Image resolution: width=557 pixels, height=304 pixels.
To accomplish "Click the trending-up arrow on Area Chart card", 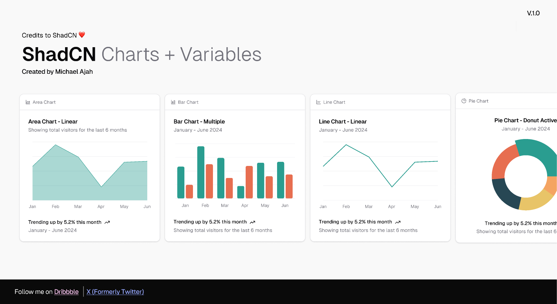I will 107,222.
